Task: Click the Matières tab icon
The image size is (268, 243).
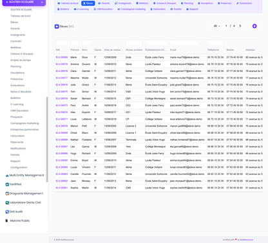Action: coord(137,3)
